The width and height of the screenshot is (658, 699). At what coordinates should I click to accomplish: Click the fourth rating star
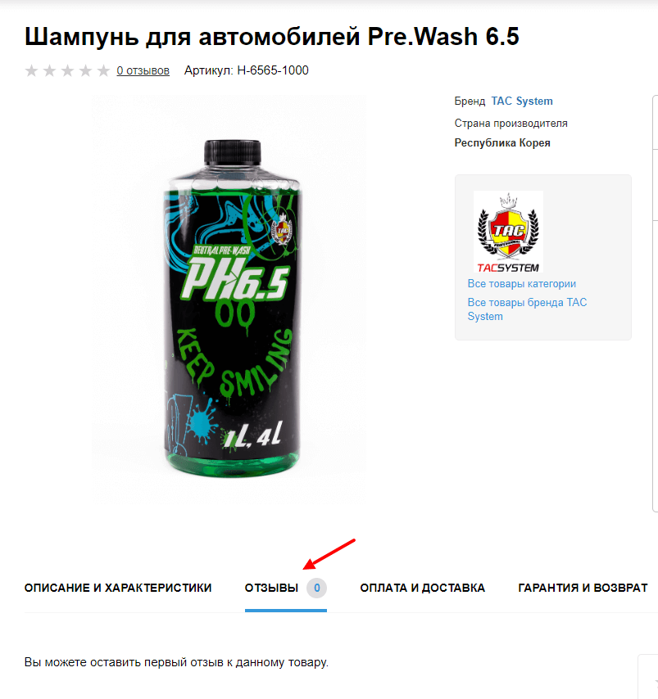(x=85, y=70)
